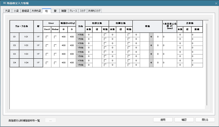Select the 基礎梁 tab
Screen dimensions: 219x127
pos(26,11)
